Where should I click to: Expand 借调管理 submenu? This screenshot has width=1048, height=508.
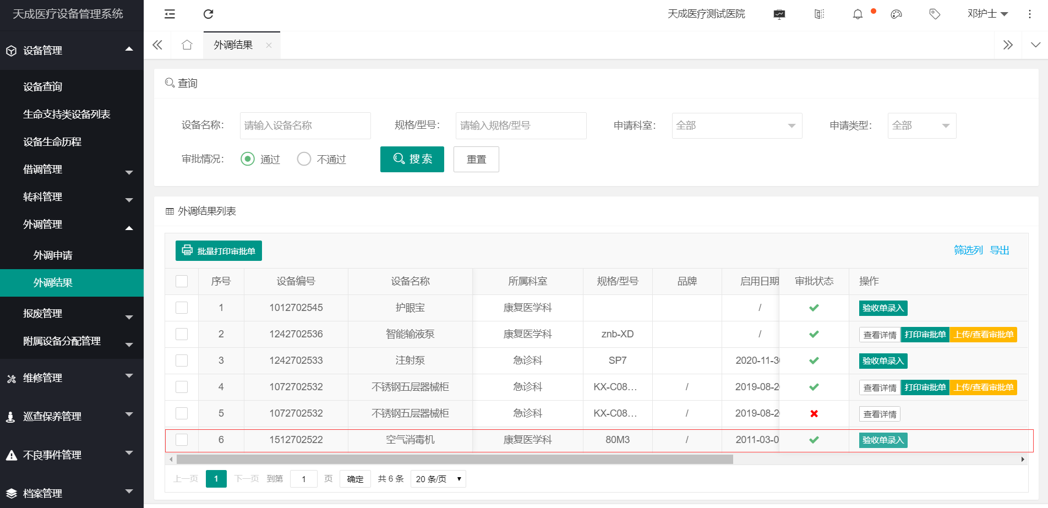point(72,170)
